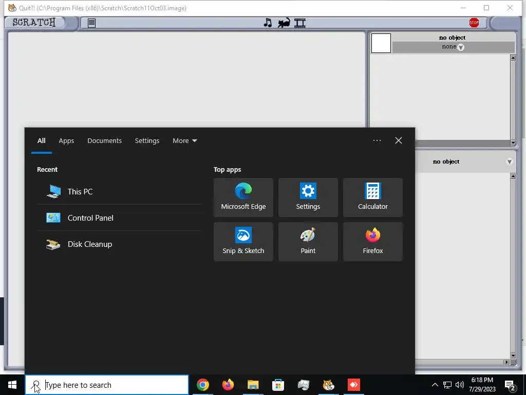Click the red AnyDesk-style icon in taskbar
The height and width of the screenshot is (395, 526).
(353, 385)
